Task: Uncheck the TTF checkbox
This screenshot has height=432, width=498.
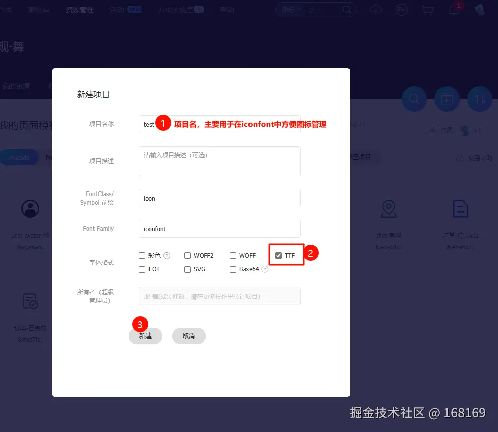Action: pyautogui.click(x=278, y=255)
